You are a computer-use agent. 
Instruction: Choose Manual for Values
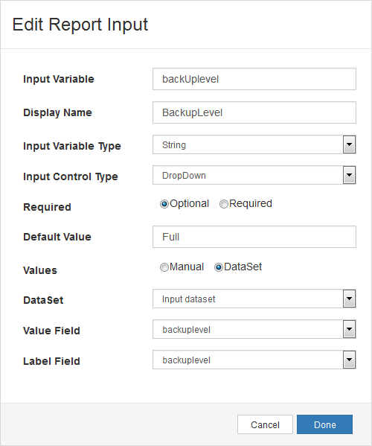pyautogui.click(x=164, y=267)
